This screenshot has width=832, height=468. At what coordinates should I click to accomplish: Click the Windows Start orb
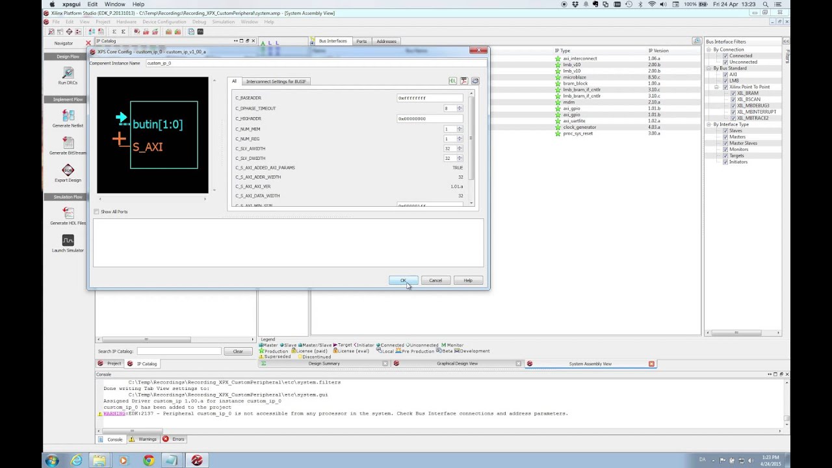[x=51, y=460]
